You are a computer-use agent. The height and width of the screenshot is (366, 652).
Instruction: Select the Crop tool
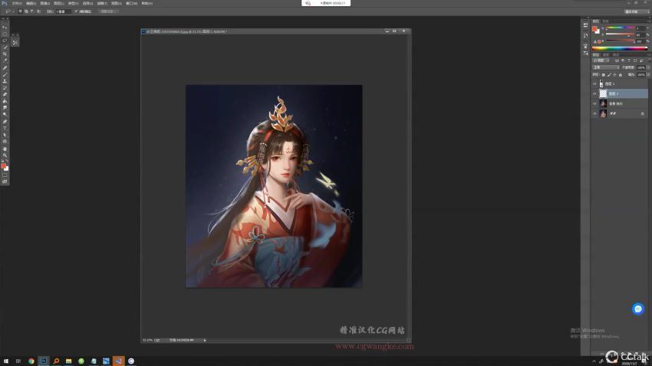[5, 54]
